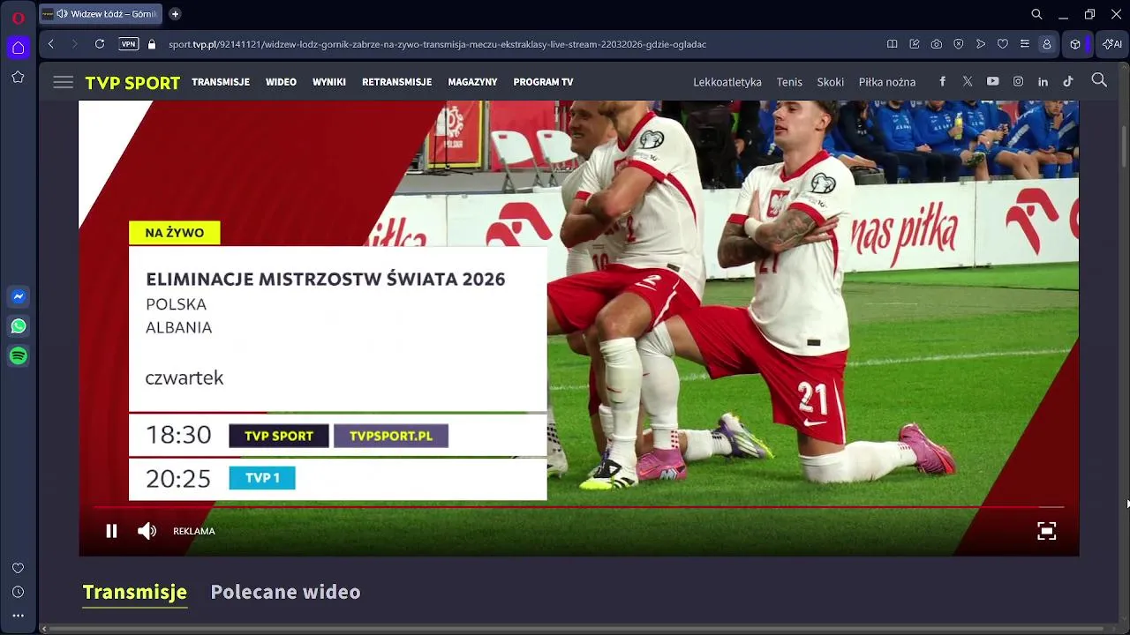The height and width of the screenshot is (635, 1130).
Task: Open the TVP Sport hamburger menu
Action: (63, 82)
